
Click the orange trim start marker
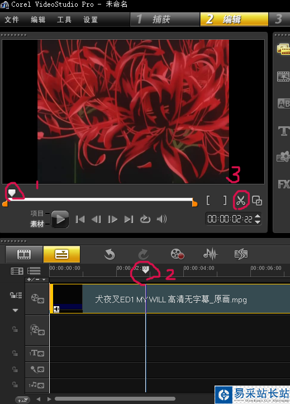point(5,203)
